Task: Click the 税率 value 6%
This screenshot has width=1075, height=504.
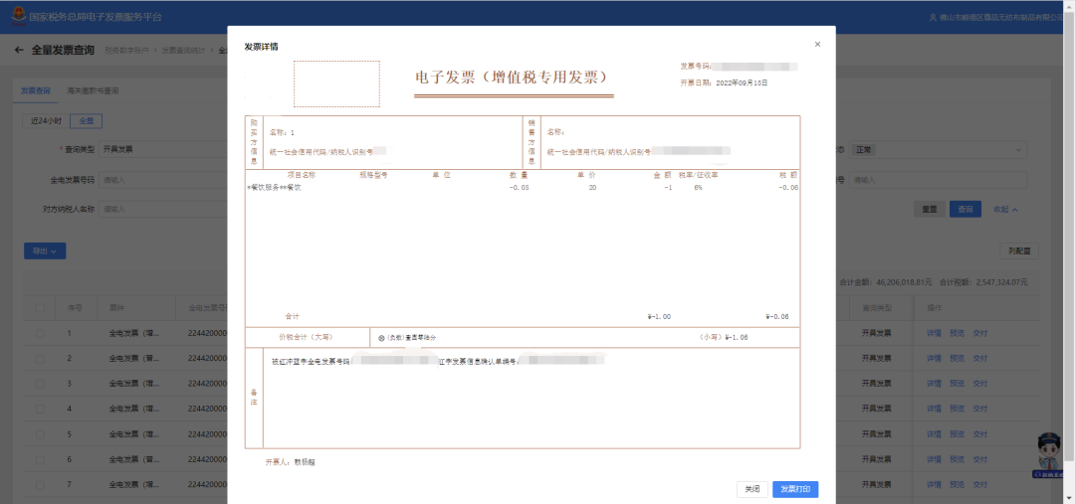Action: [x=698, y=188]
